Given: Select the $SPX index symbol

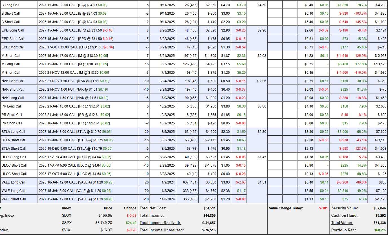Looking at the screenshot, I should tap(67, 223).
